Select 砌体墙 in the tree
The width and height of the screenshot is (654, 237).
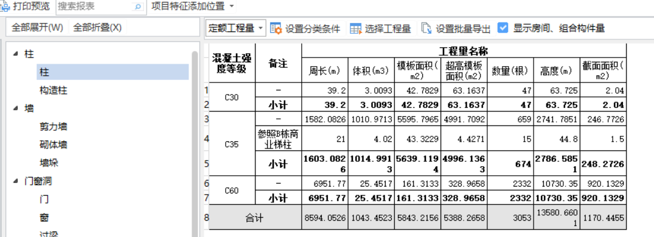tap(54, 145)
